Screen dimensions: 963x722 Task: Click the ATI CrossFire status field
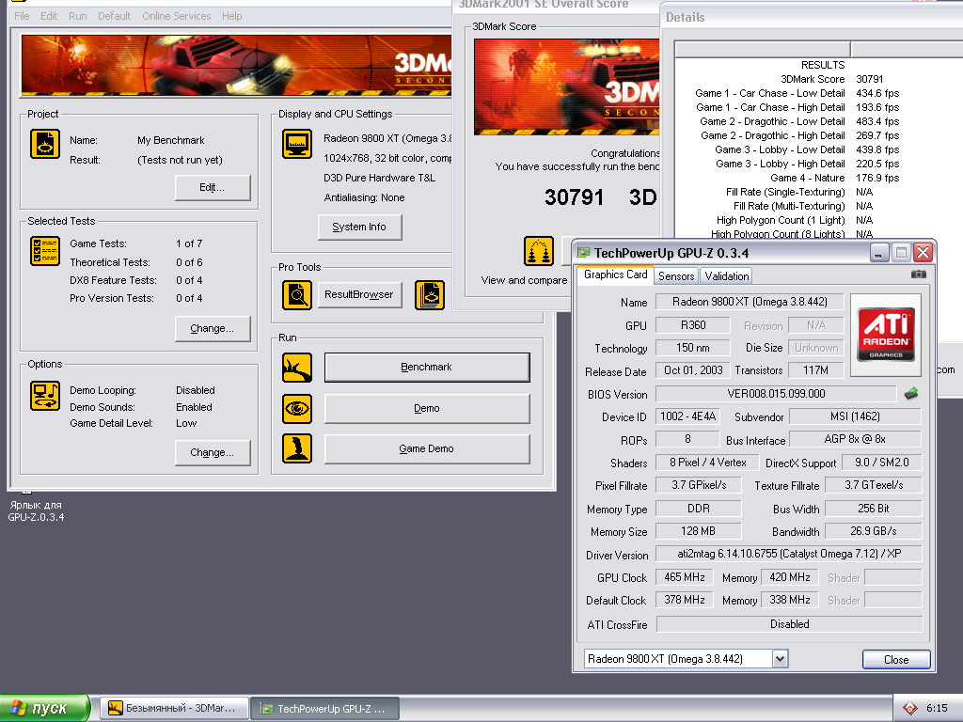click(789, 624)
